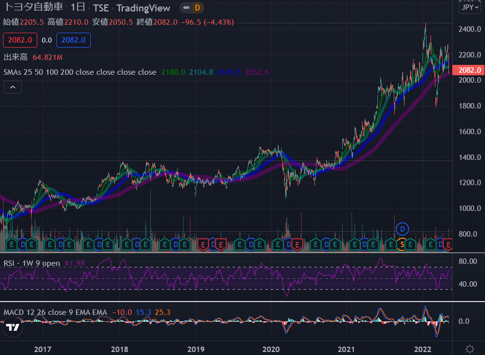Click the 2017 label on the time axis
485x355 pixels.
tap(43, 349)
